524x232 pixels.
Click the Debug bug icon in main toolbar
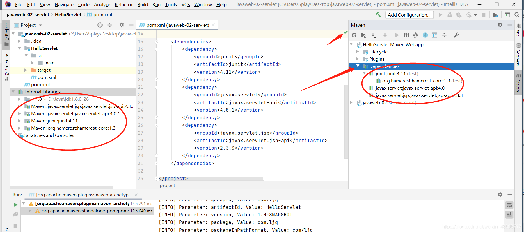(450, 15)
